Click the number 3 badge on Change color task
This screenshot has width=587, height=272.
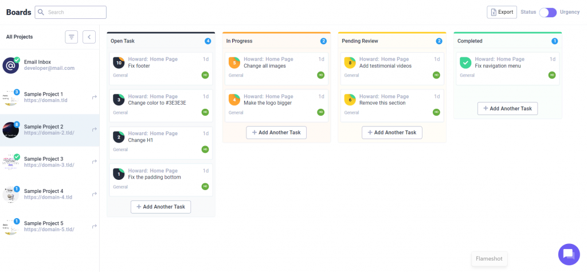coord(119,100)
